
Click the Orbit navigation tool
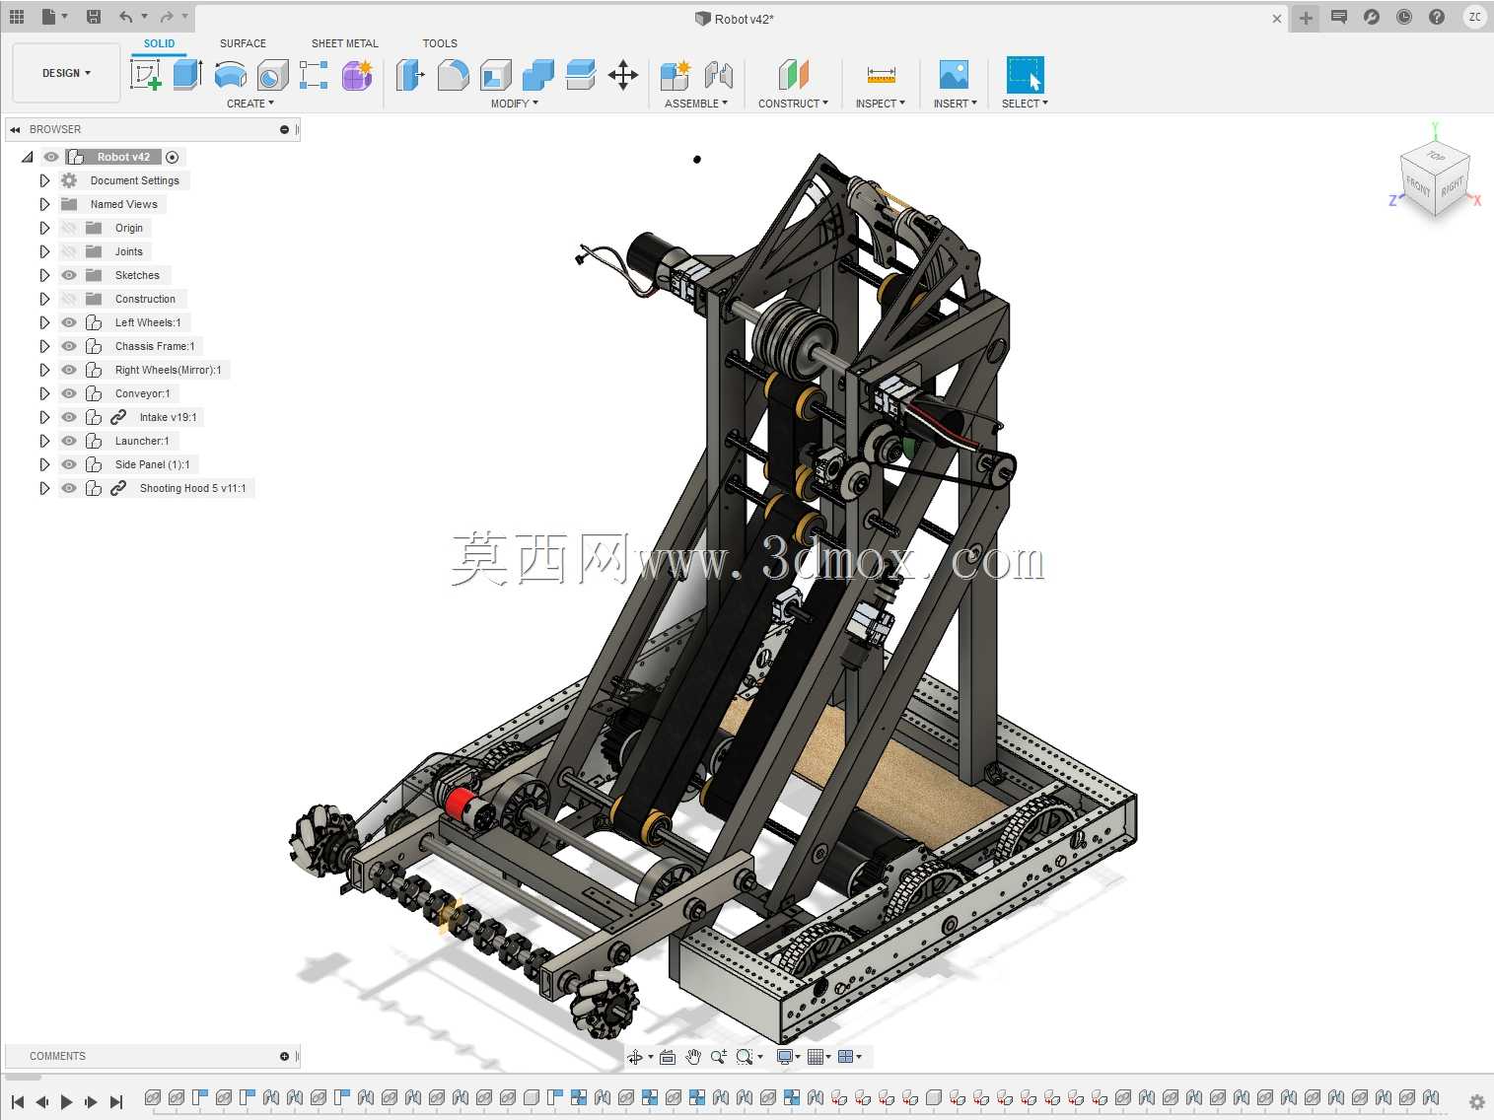coord(636,1057)
